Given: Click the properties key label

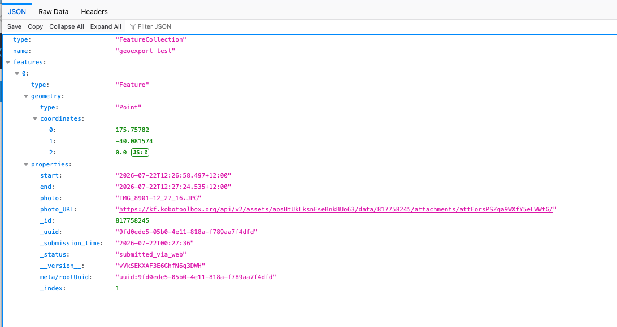Looking at the screenshot, I should point(50,165).
